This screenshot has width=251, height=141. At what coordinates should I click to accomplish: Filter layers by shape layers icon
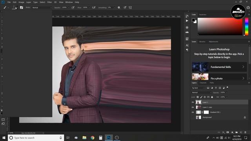[220, 88]
